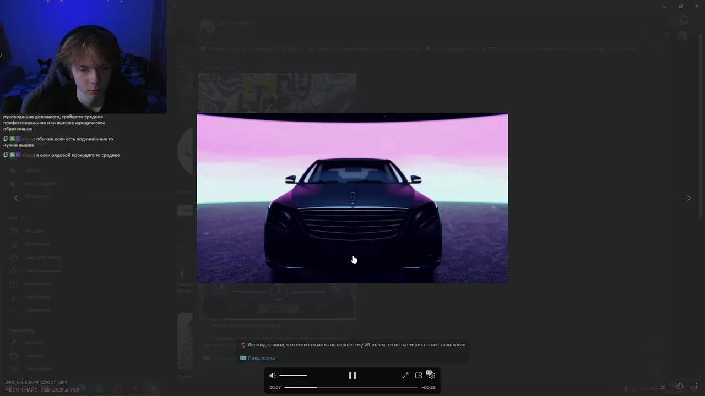This screenshot has height=396, width=705.
Task: Download the video with the arrow icon
Action: [663, 387]
